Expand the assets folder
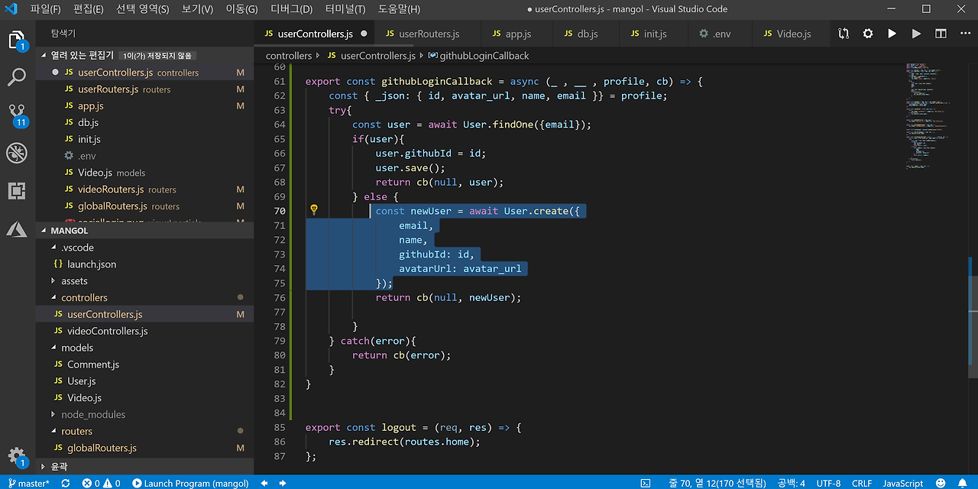 [x=145, y=281]
